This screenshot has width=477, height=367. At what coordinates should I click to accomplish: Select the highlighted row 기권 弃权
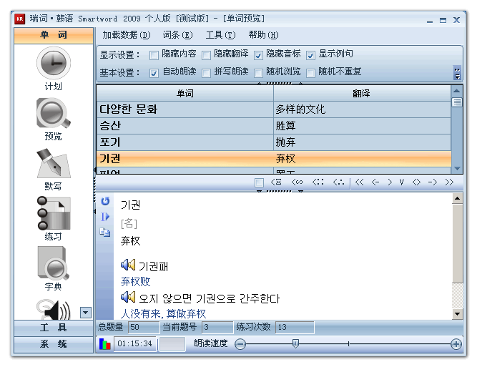[x=274, y=159]
